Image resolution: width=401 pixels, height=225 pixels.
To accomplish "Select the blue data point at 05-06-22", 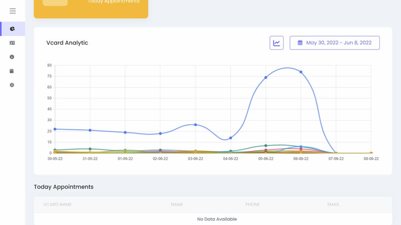I will coord(266,77).
